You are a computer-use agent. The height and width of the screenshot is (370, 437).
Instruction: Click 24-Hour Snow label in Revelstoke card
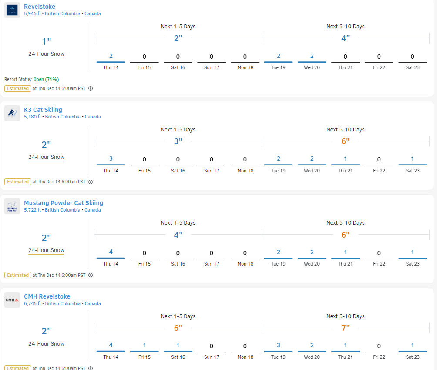(x=46, y=54)
